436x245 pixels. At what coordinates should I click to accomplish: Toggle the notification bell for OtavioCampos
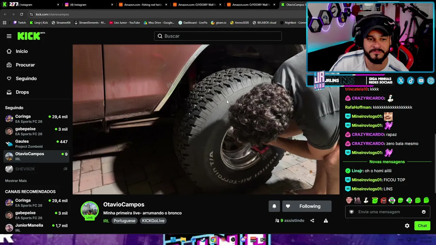(274, 206)
